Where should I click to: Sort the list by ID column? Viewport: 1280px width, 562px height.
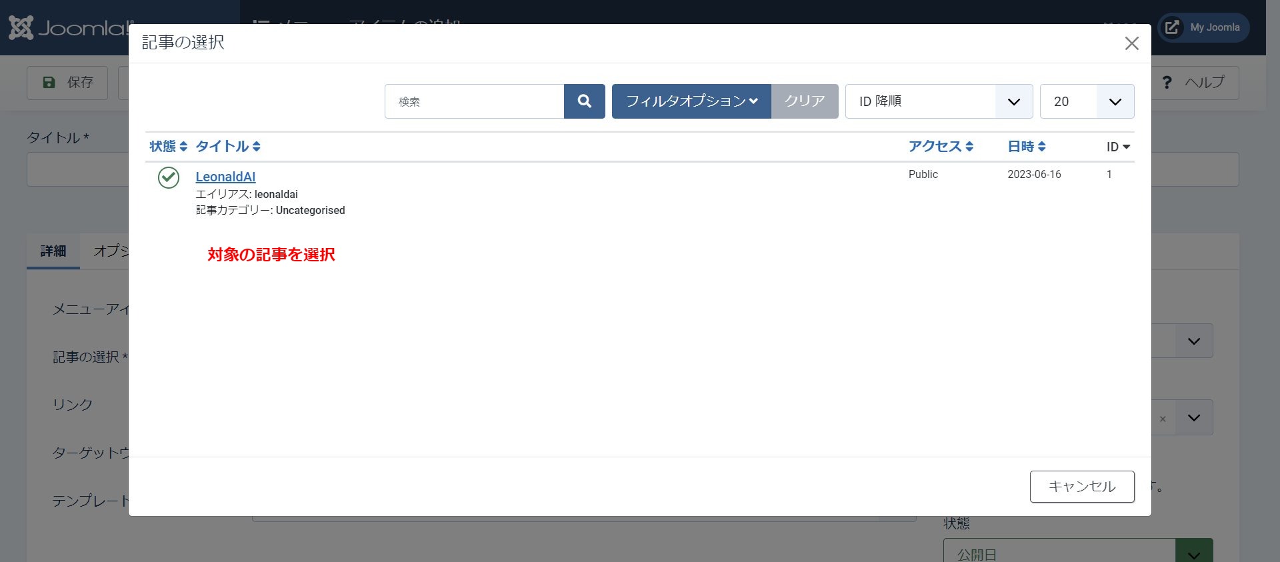pyautogui.click(x=1118, y=147)
